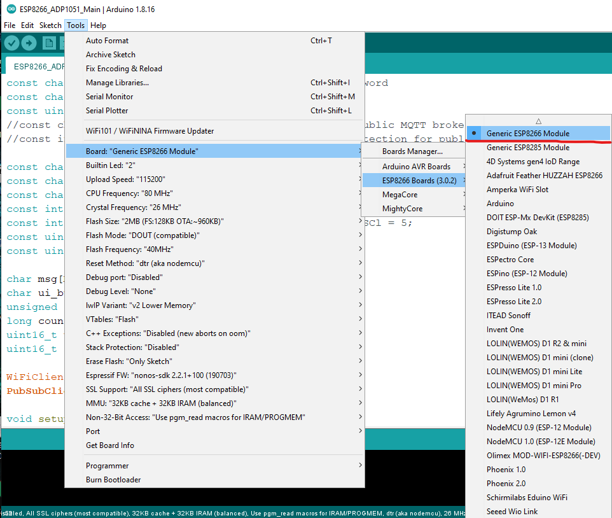Expand VTables Flash submenu
The image size is (612, 518).
click(x=216, y=319)
